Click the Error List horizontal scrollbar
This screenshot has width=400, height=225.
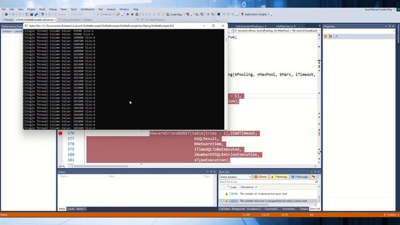point(245,204)
